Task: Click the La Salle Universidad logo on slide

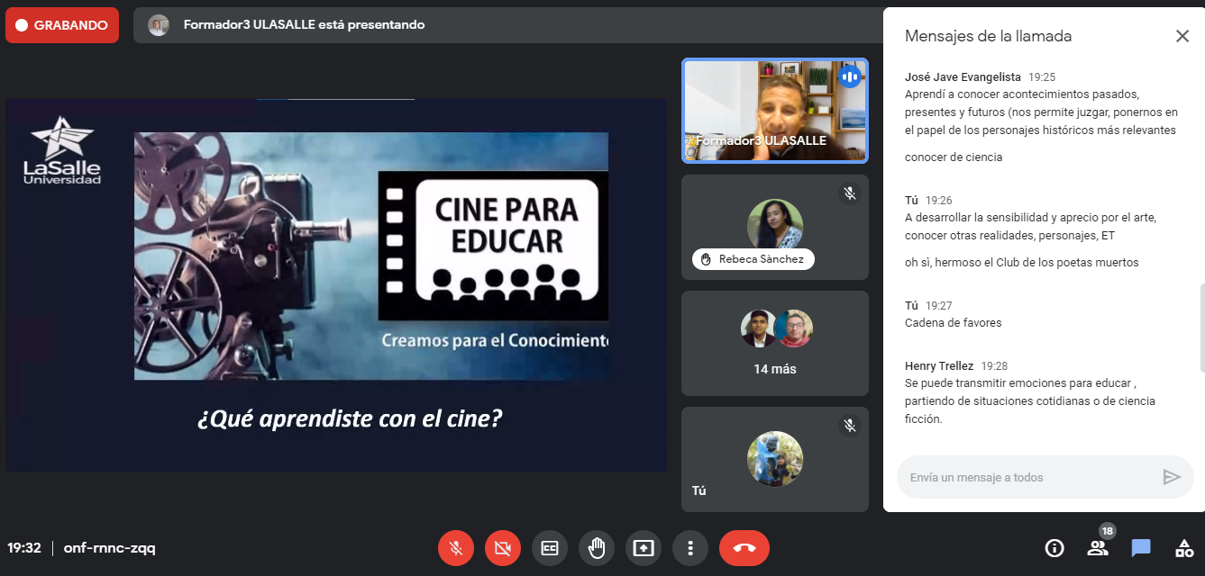Action: coord(62,150)
